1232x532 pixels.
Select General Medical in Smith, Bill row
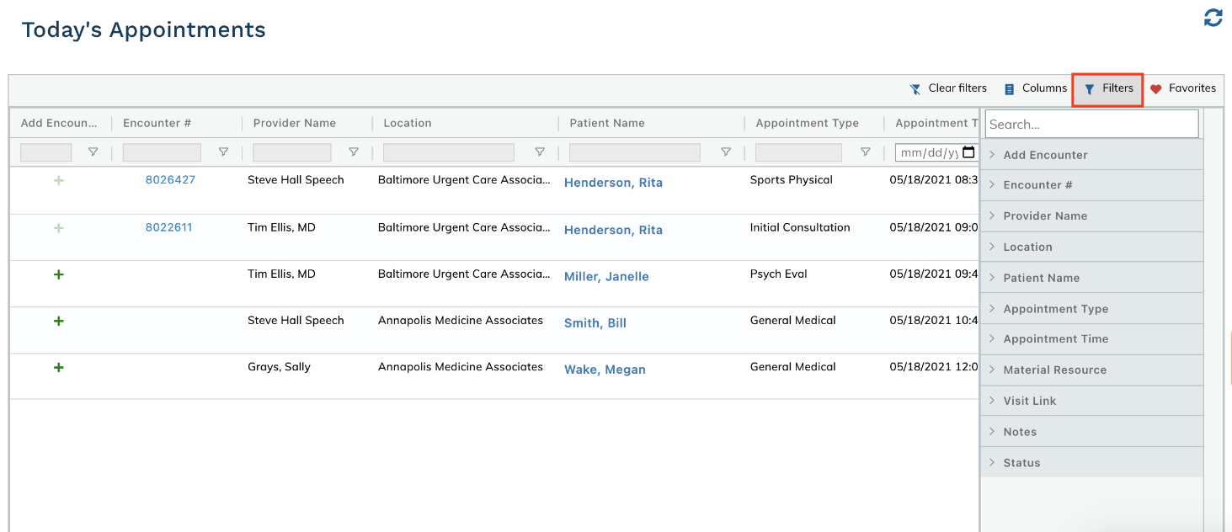(793, 321)
